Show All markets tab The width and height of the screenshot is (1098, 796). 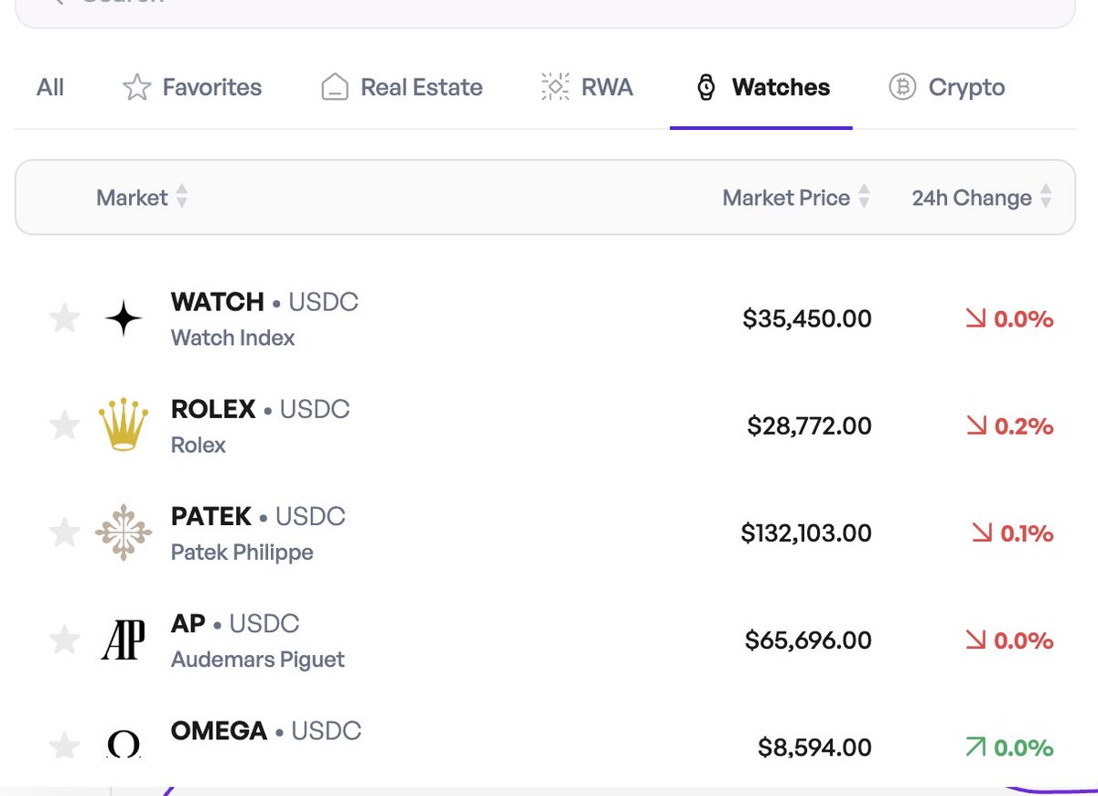coord(50,88)
